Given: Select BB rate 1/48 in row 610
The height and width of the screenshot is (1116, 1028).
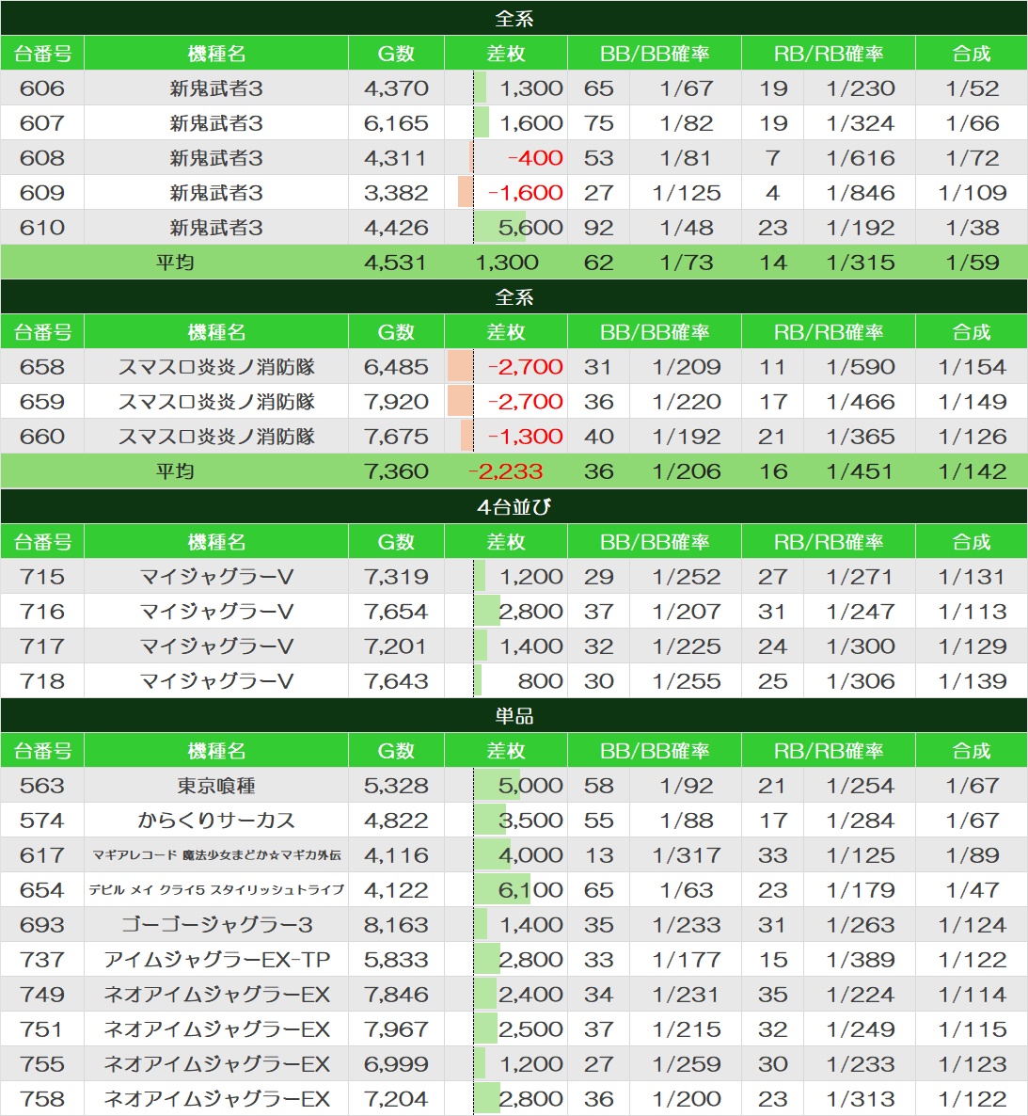Looking at the screenshot, I should coord(687,228).
